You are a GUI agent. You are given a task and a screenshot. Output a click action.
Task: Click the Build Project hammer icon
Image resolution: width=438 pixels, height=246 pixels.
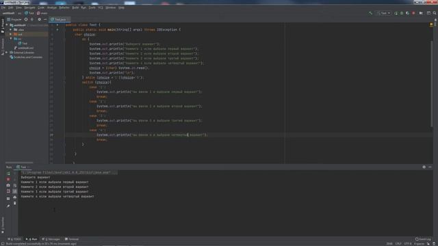coord(370,13)
